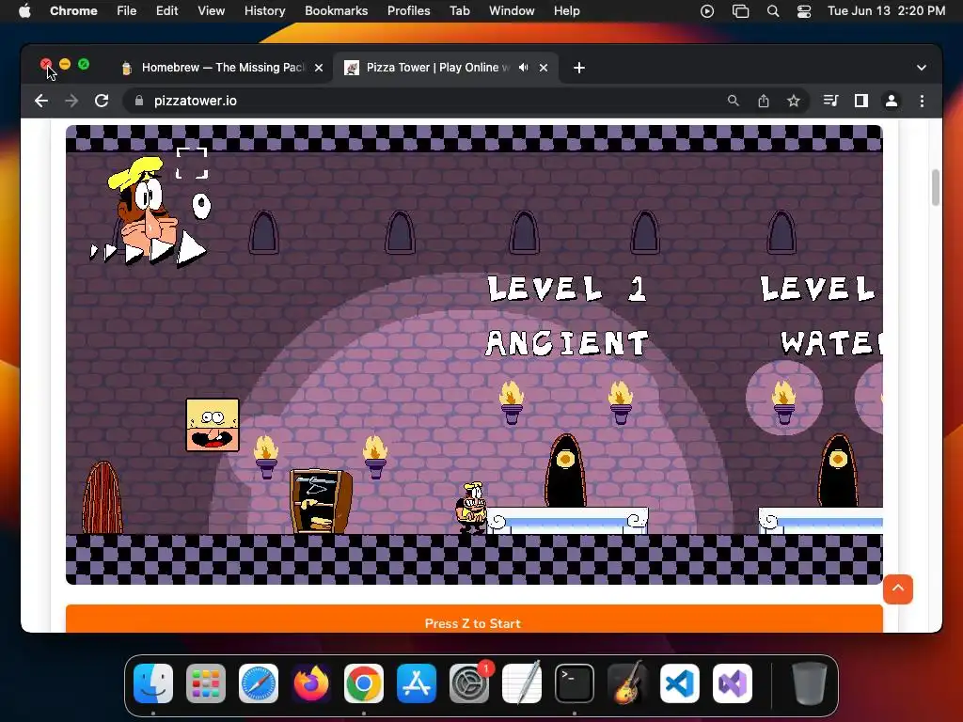Viewport: 963px width, 722px height.
Task: View site info via the lock icon
Action: 139,101
